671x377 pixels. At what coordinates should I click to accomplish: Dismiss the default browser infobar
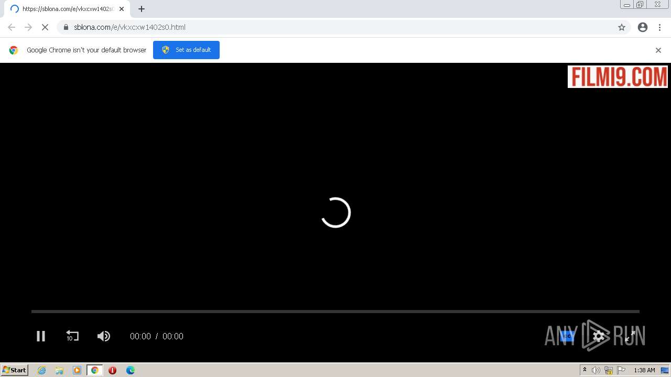coord(658,50)
